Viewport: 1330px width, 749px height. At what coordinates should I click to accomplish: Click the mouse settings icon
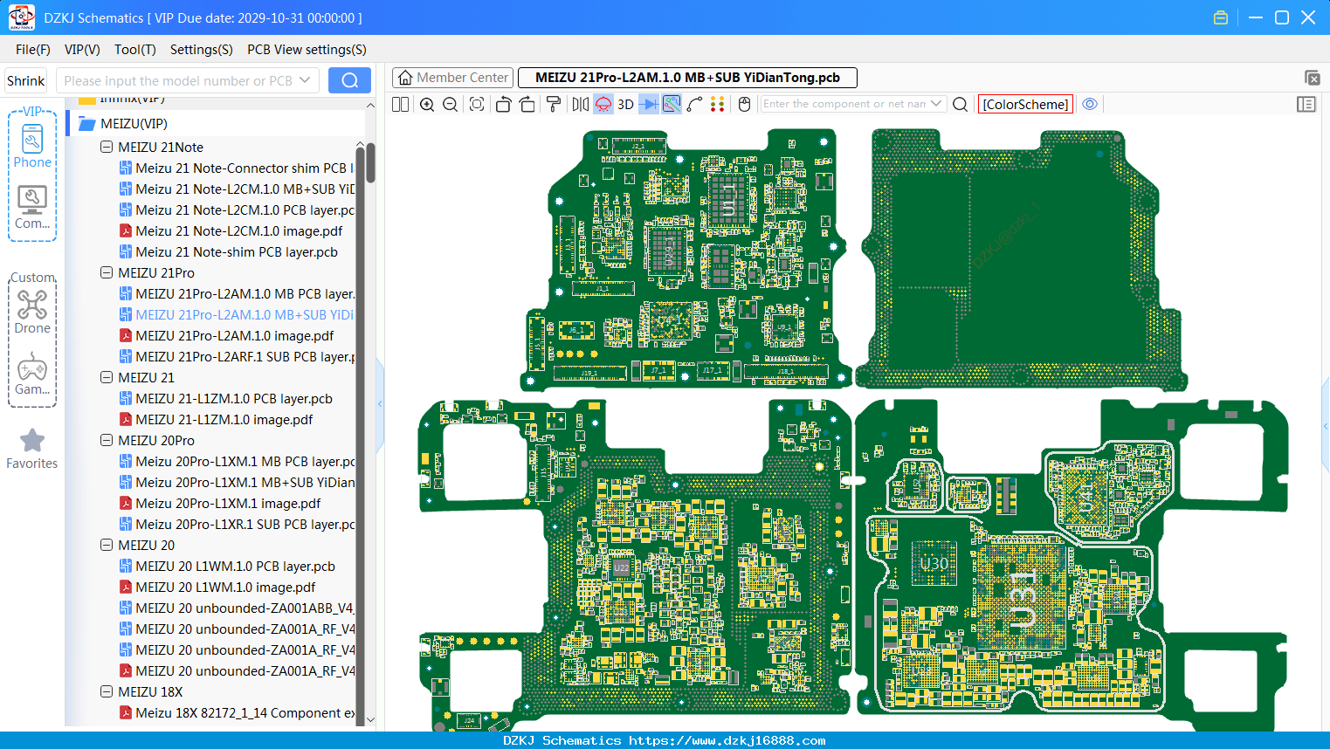[x=744, y=104]
